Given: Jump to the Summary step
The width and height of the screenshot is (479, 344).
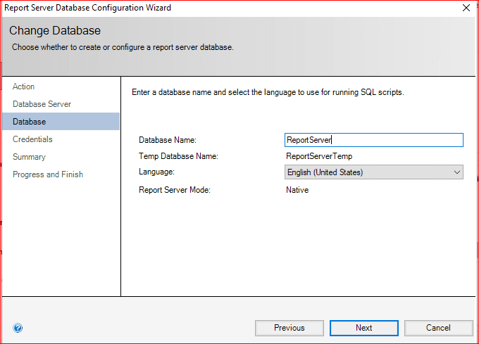Looking at the screenshot, I should 29,157.
